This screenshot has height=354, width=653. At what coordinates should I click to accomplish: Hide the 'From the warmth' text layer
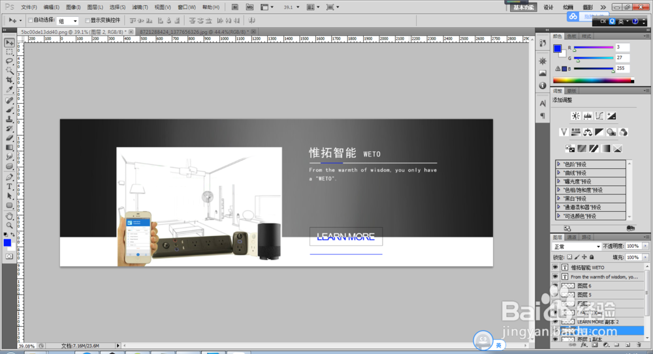[x=555, y=276]
